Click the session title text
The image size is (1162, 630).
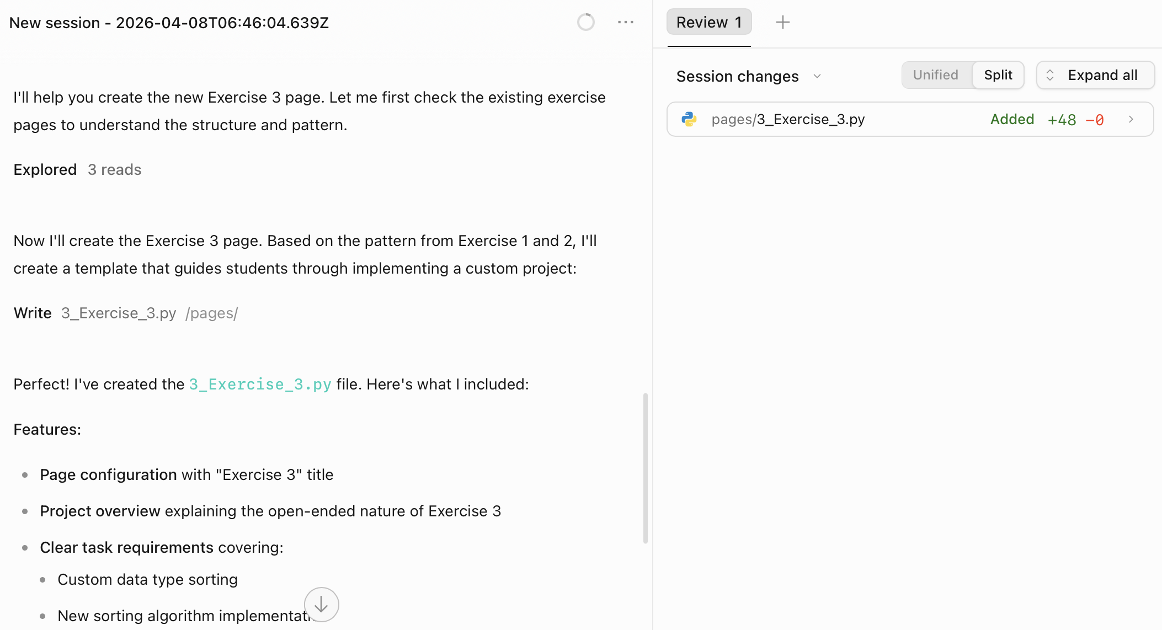[x=169, y=23]
